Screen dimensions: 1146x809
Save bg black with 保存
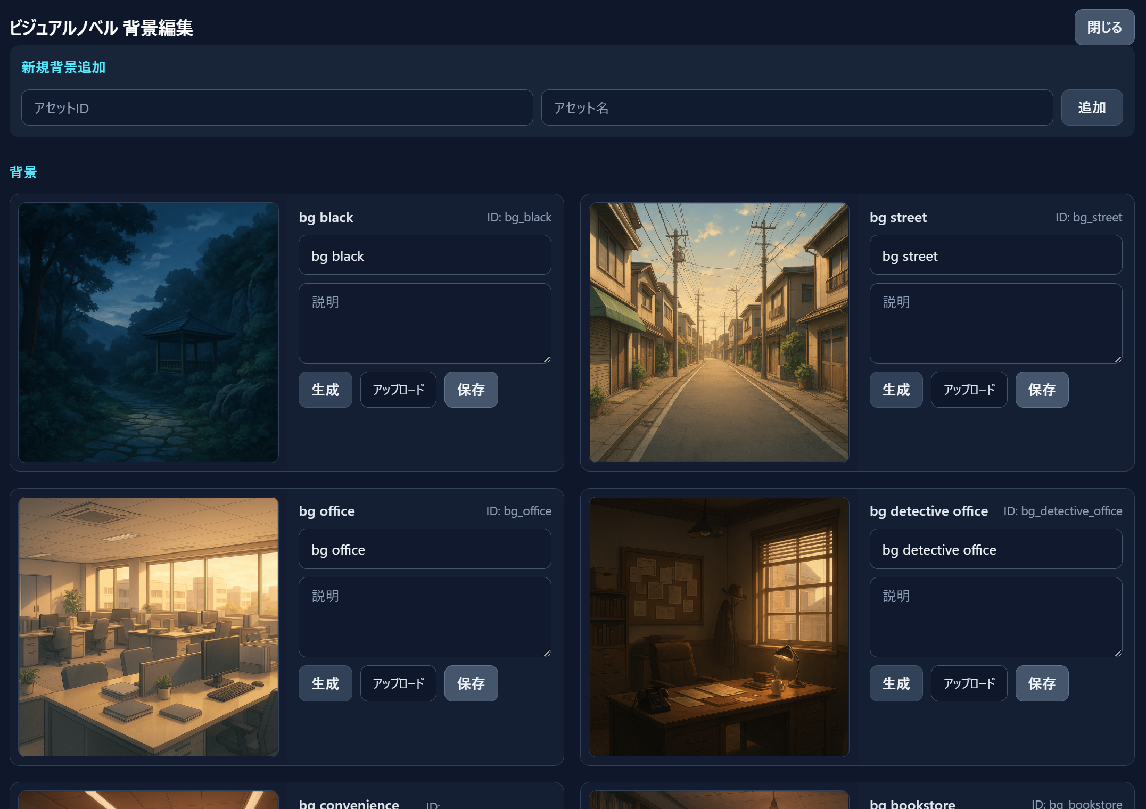click(x=471, y=390)
